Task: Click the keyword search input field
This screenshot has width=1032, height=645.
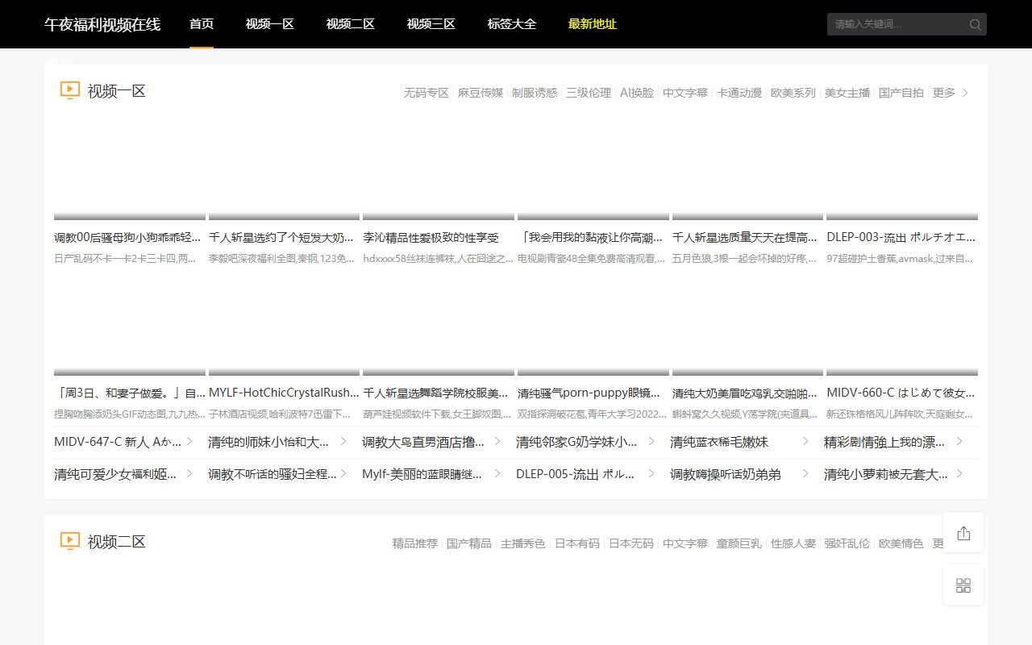Action: (x=895, y=24)
